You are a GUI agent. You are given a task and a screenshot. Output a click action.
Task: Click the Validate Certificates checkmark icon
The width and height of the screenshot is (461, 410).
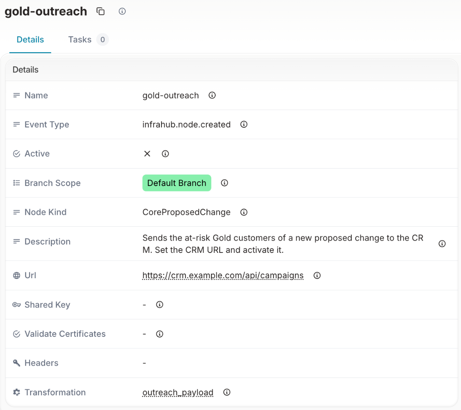(17, 334)
